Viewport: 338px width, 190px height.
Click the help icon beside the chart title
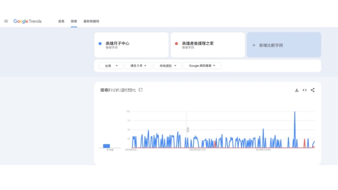140,90
